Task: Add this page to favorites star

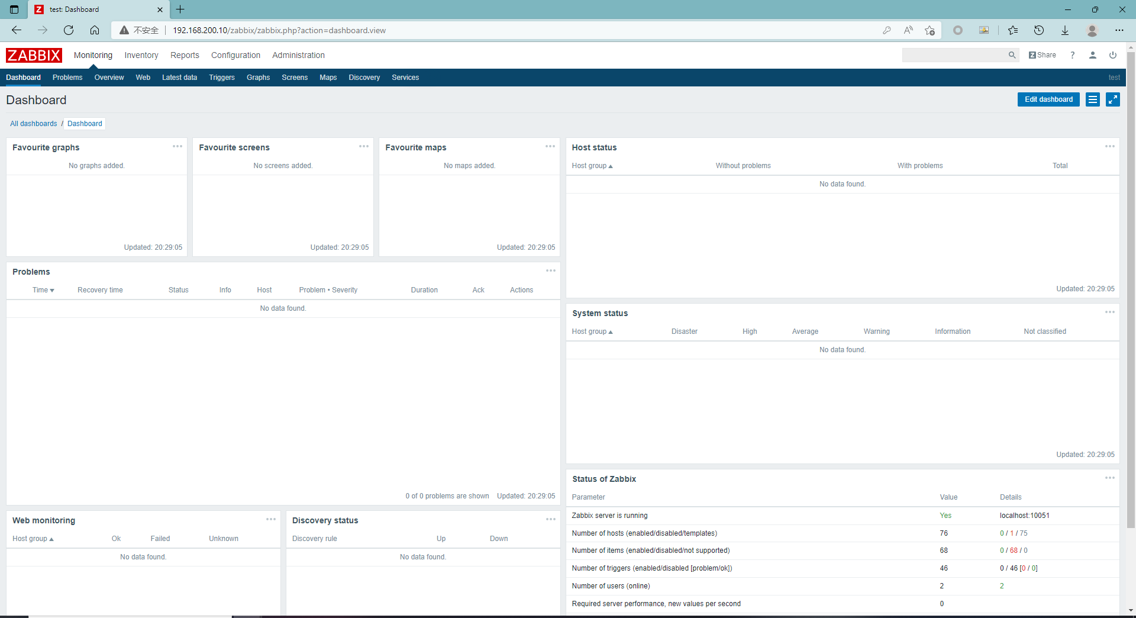Action: pos(930,30)
